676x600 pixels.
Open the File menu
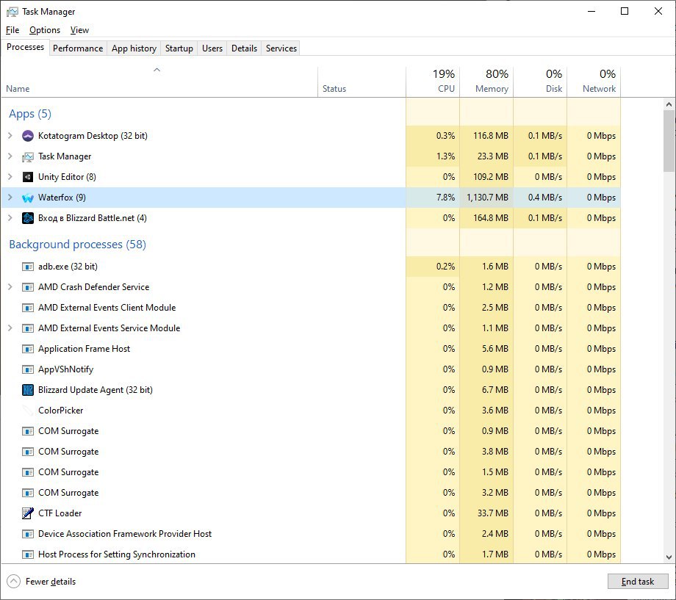[x=12, y=30]
